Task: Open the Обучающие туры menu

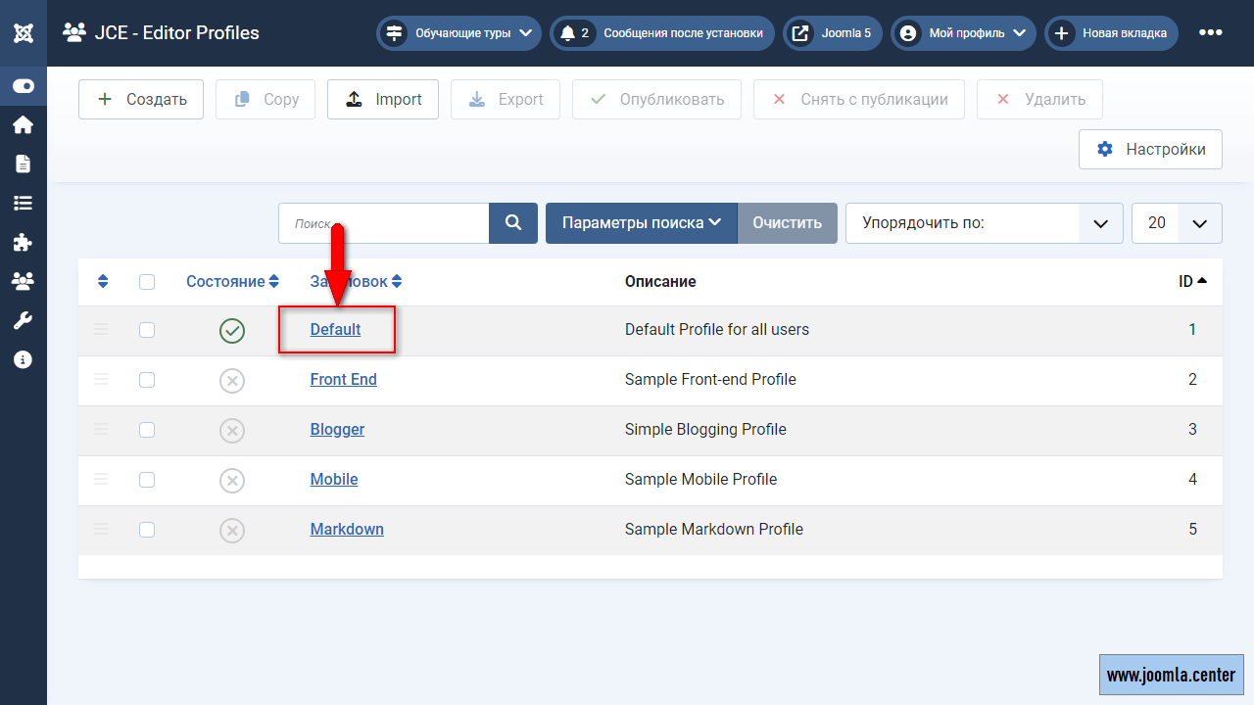Action: coord(459,33)
